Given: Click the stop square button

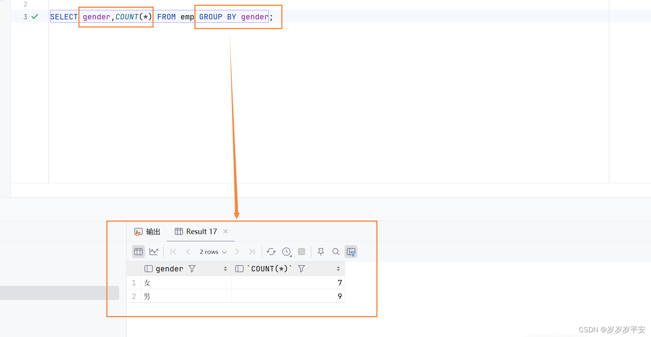Looking at the screenshot, I should tap(301, 252).
